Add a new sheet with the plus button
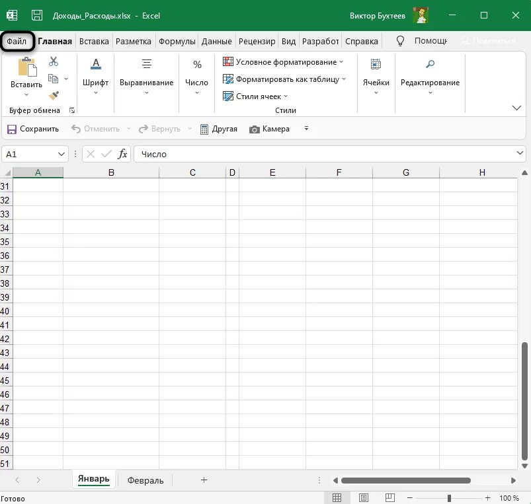Viewport: 531px width, 504px height. point(204,480)
